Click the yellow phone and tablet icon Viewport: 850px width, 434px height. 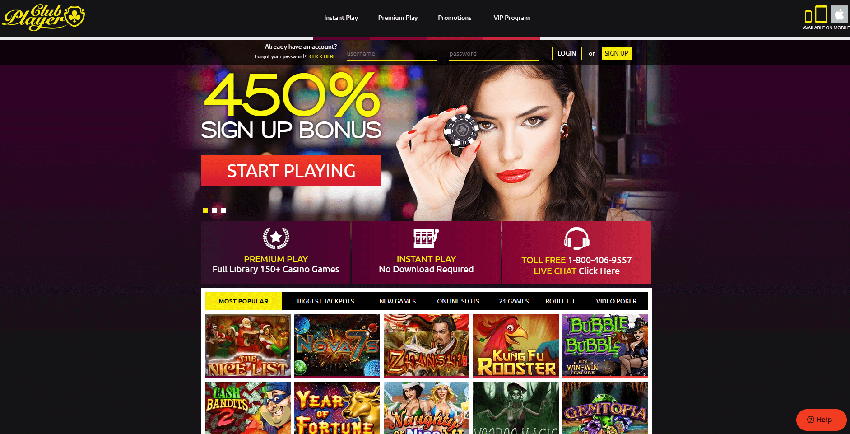[x=816, y=14]
